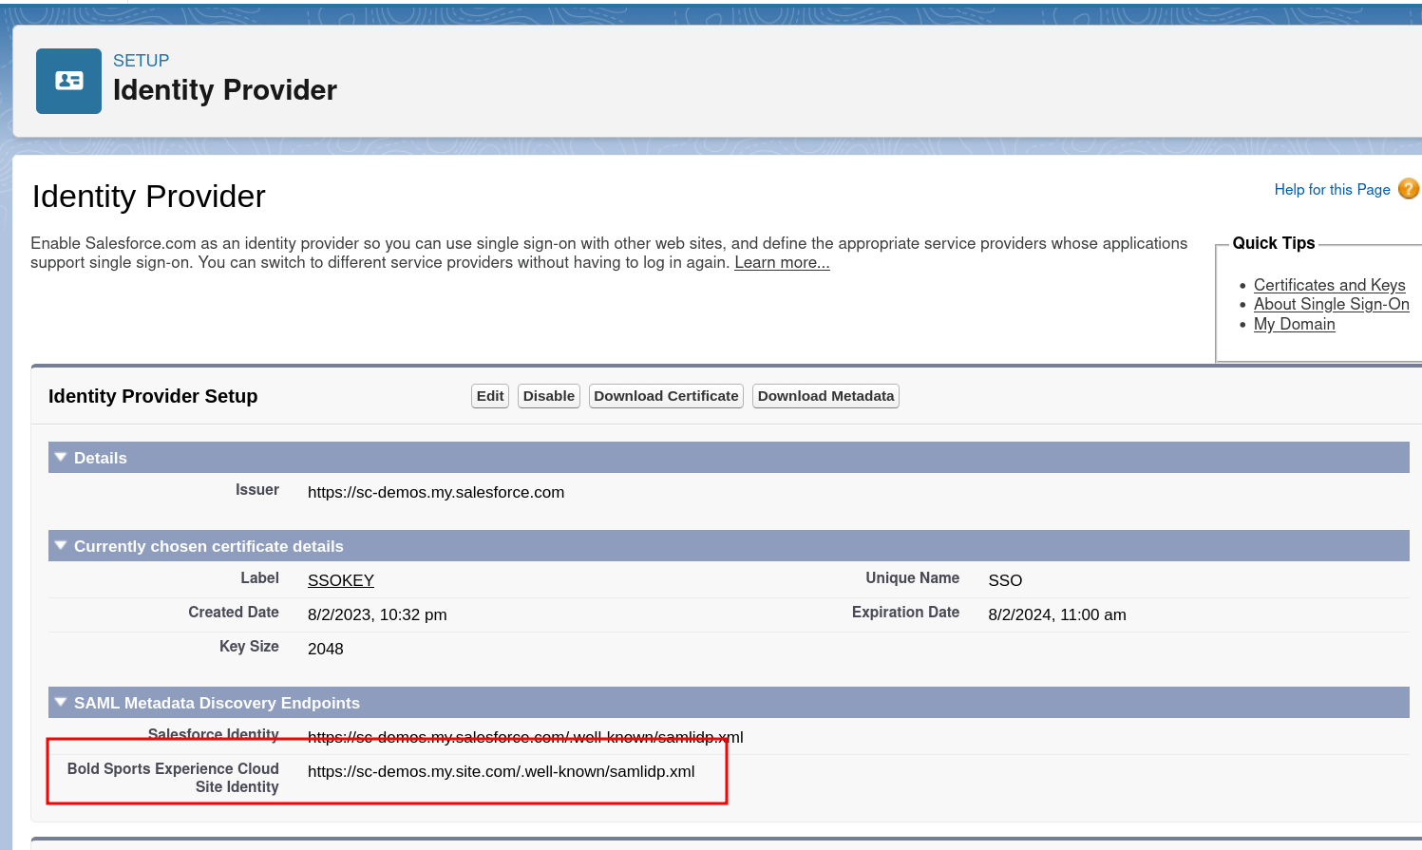Open the My Domain quick tip
Image resolution: width=1422 pixels, height=850 pixels.
[x=1294, y=324]
